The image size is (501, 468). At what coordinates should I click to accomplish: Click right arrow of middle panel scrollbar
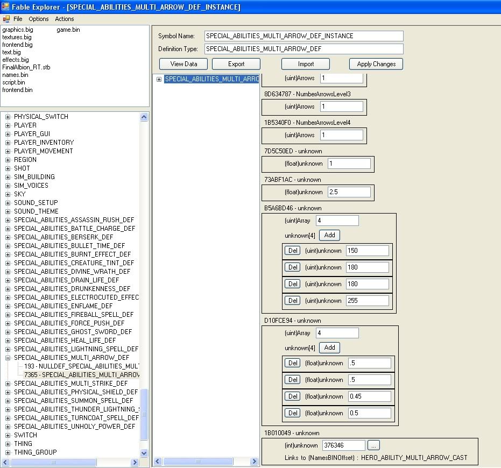pyautogui.click(x=255, y=462)
